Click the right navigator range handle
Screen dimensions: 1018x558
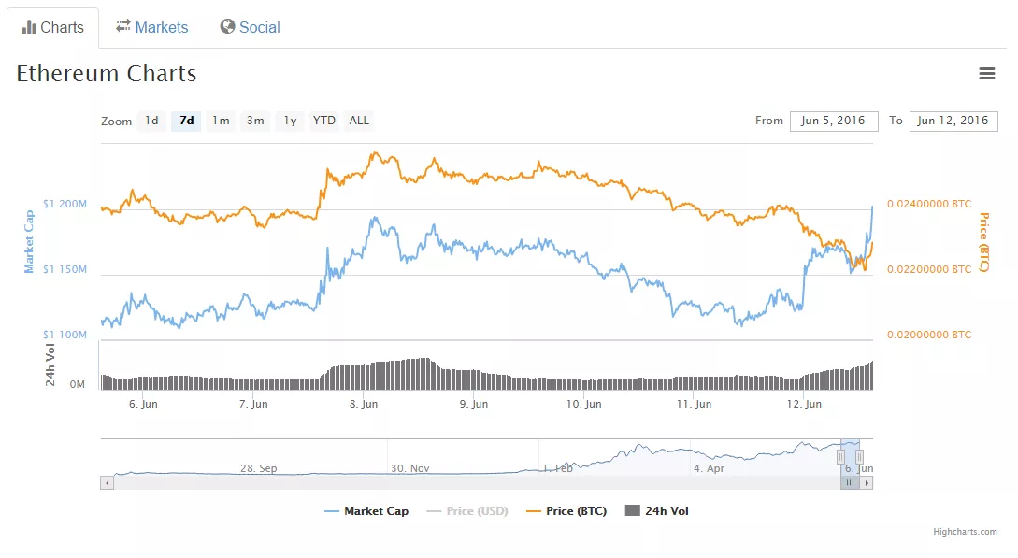pyautogui.click(x=859, y=457)
